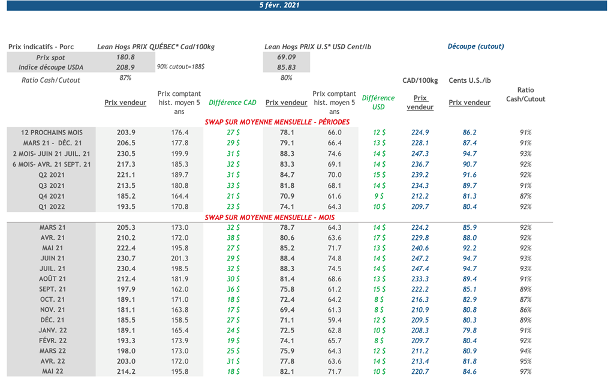Viewport: 614px width, 378px height.
Task: Click the "Découpe (cutout)" heading
Action: pos(475,47)
